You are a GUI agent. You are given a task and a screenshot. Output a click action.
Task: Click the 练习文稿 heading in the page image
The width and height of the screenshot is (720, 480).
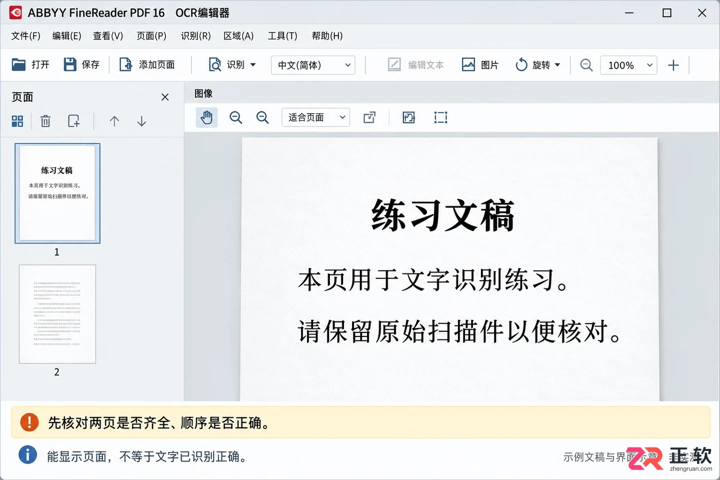pos(443,215)
